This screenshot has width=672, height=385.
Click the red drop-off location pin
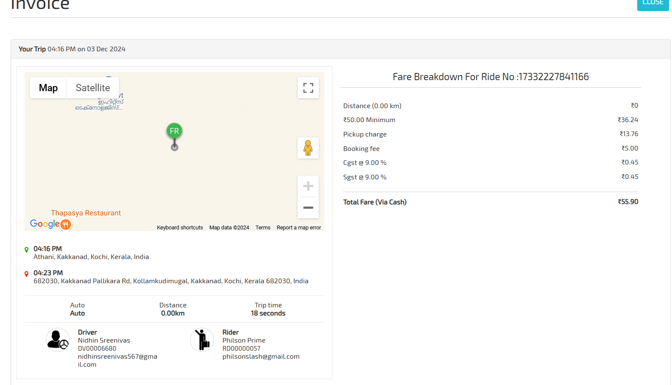point(27,274)
